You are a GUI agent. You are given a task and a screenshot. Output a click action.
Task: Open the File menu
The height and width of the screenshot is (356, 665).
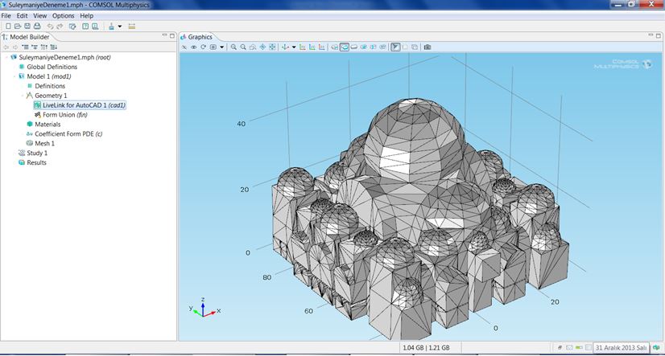[6, 15]
